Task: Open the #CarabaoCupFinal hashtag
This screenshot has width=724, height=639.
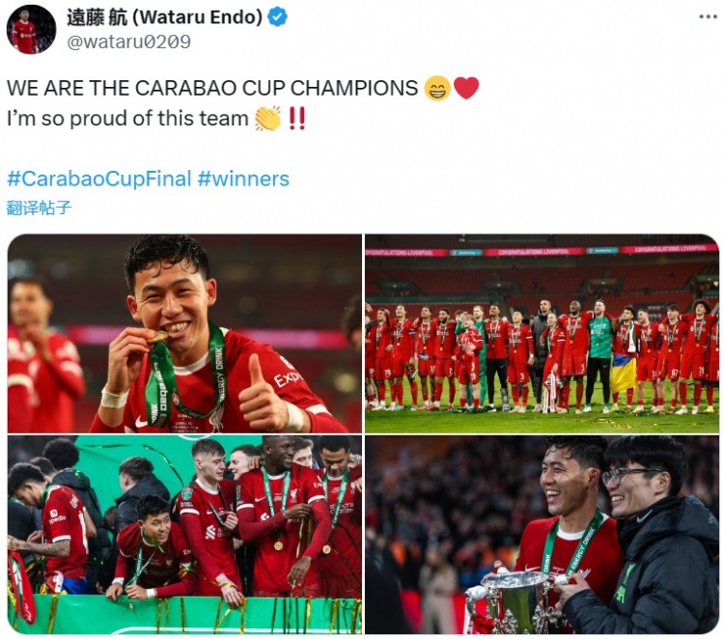Action: point(99,179)
